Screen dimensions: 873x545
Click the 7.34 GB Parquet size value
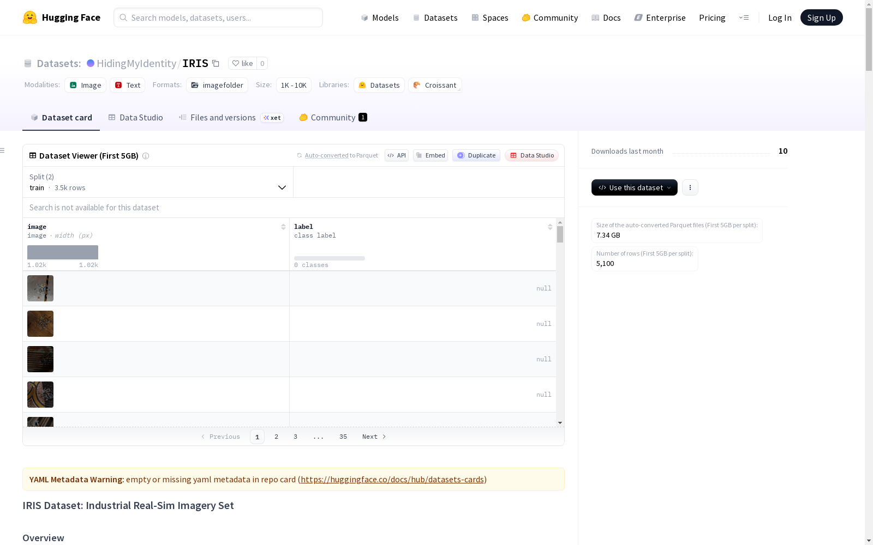[x=608, y=235]
